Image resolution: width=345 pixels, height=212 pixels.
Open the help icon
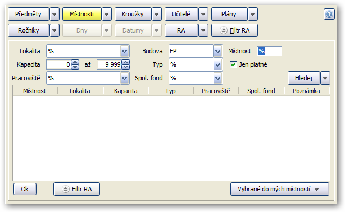pos(329,14)
